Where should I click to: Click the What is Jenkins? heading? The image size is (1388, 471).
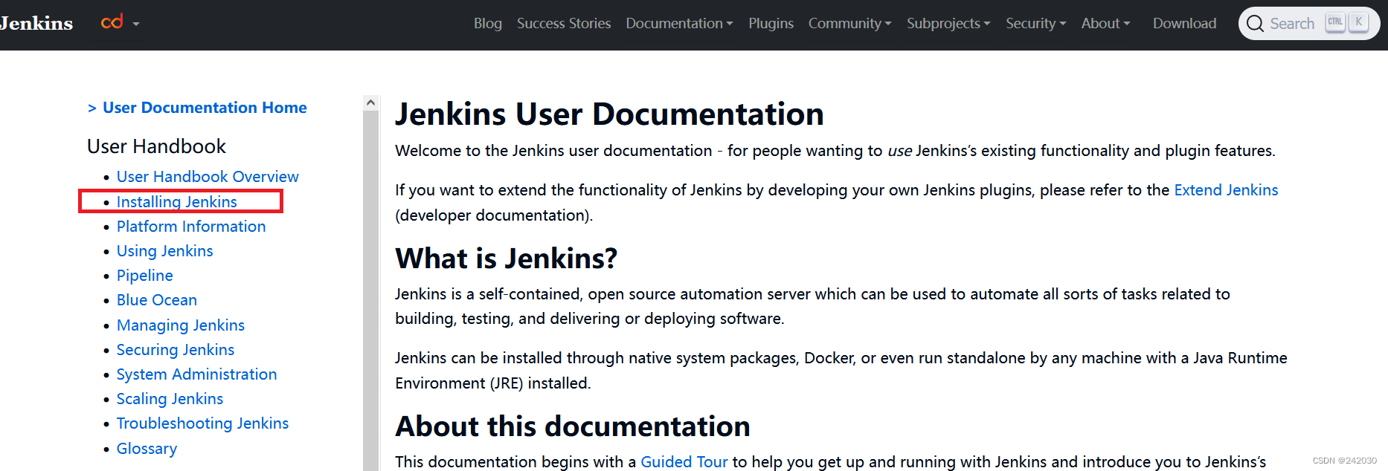click(x=507, y=259)
